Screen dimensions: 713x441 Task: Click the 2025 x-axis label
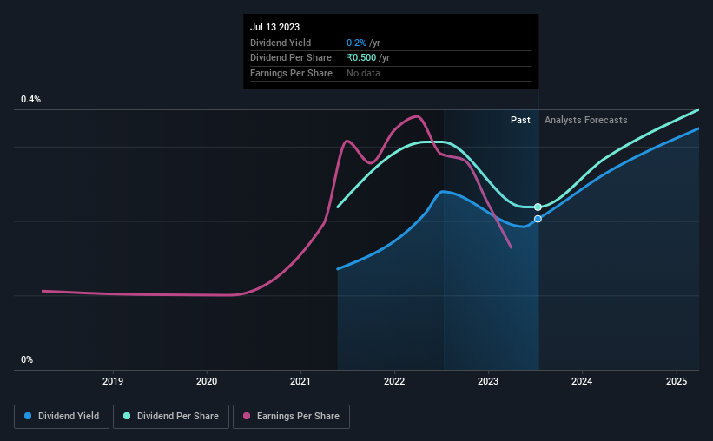point(677,381)
